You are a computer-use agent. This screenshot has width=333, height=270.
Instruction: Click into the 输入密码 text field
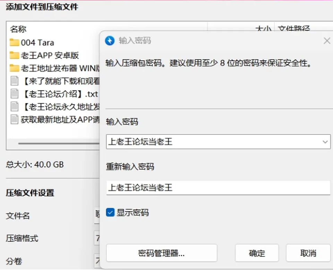click(218, 141)
